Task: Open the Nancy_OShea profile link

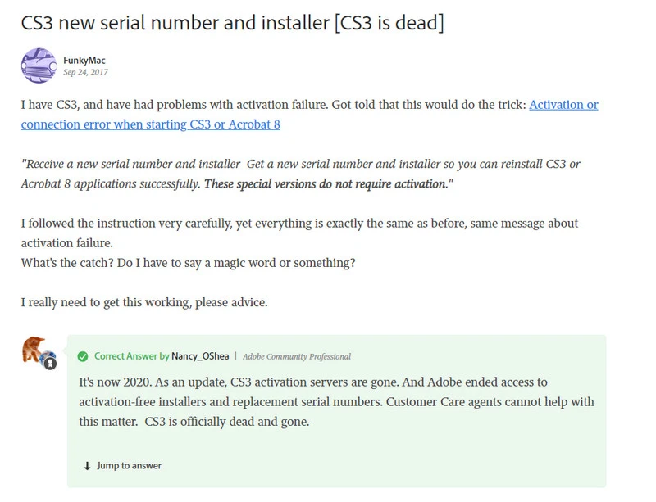Action: pyautogui.click(x=200, y=356)
